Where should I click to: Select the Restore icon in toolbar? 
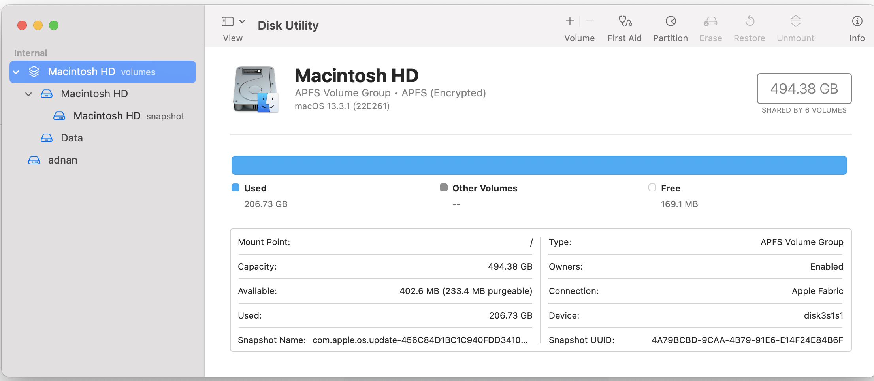click(x=749, y=27)
